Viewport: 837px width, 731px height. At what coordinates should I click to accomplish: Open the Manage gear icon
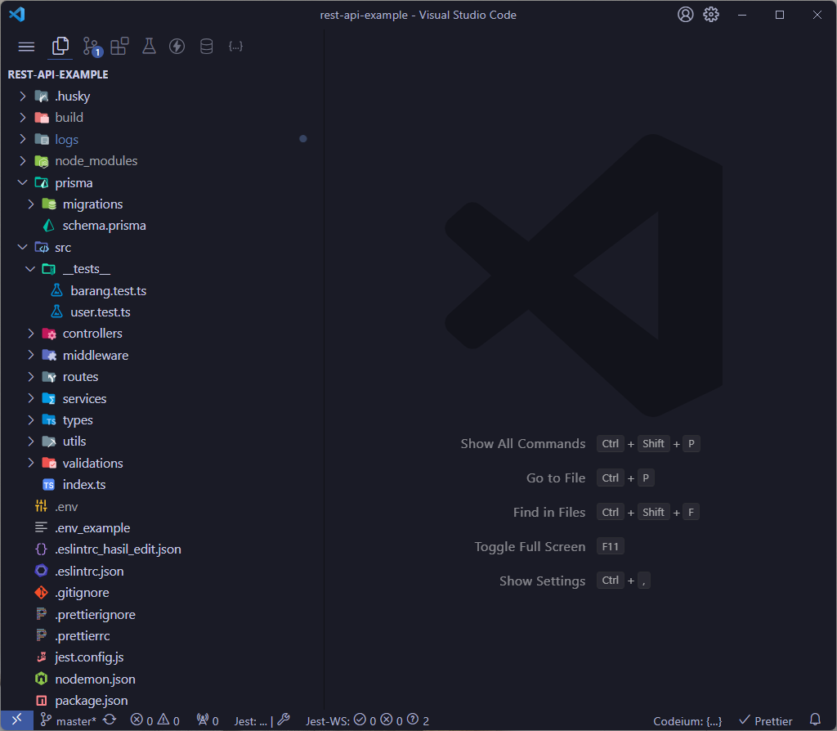711,15
